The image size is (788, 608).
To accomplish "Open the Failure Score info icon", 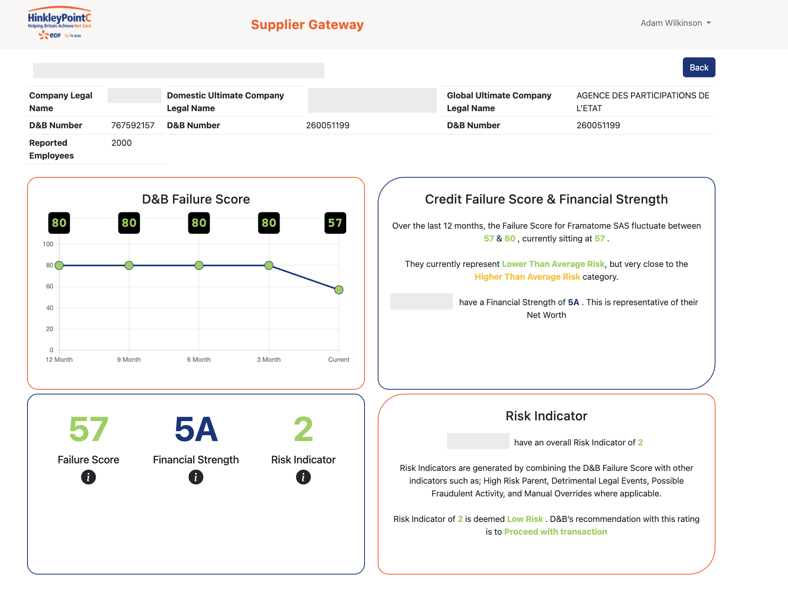I will coord(88,477).
